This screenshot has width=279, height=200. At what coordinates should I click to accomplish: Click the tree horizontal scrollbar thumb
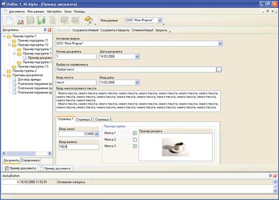pos(21,153)
